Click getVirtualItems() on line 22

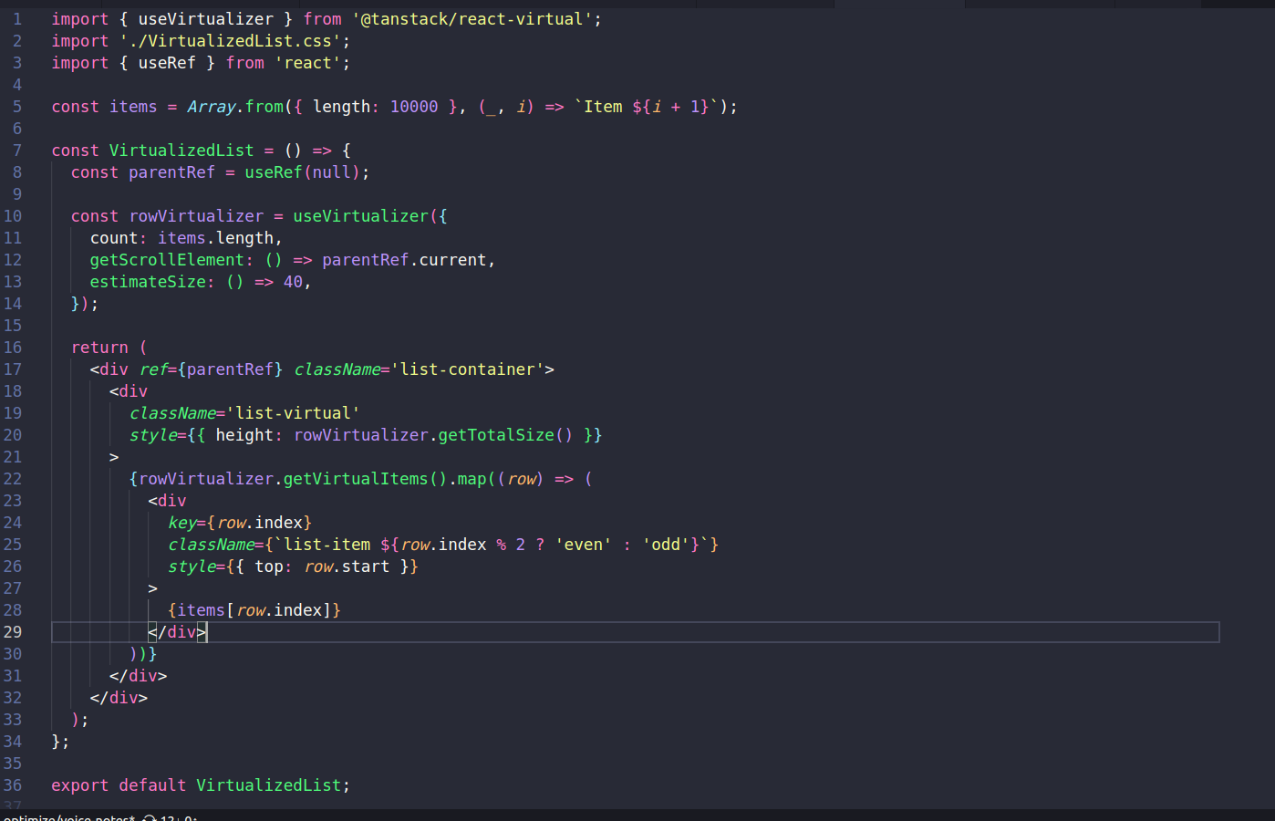coord(365,479)
